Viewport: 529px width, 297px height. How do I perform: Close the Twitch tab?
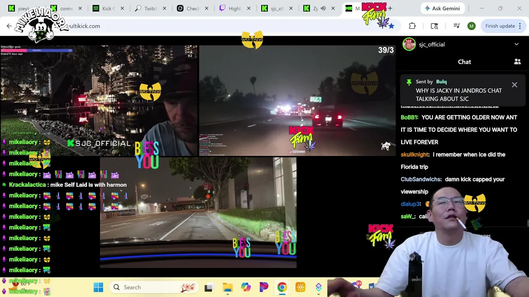click(x=164, y=8)
